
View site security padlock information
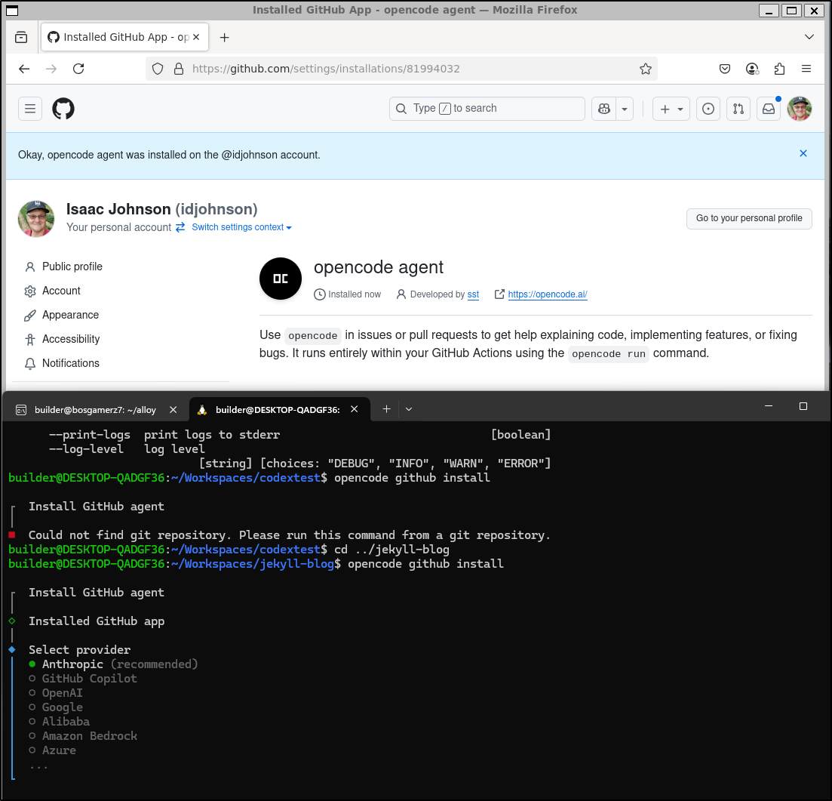(179, 69)
